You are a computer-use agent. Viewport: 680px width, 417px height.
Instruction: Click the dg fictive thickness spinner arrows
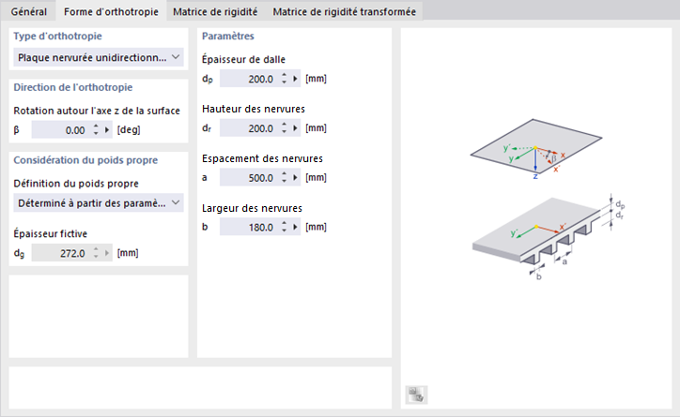96,253
